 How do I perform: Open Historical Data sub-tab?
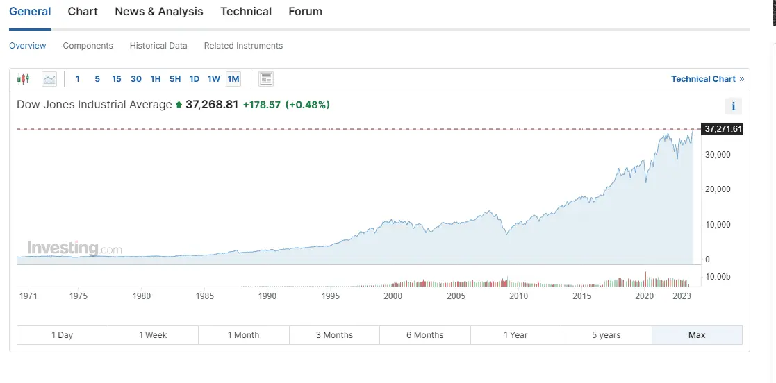pyautogui.click(x=158, y=46)
